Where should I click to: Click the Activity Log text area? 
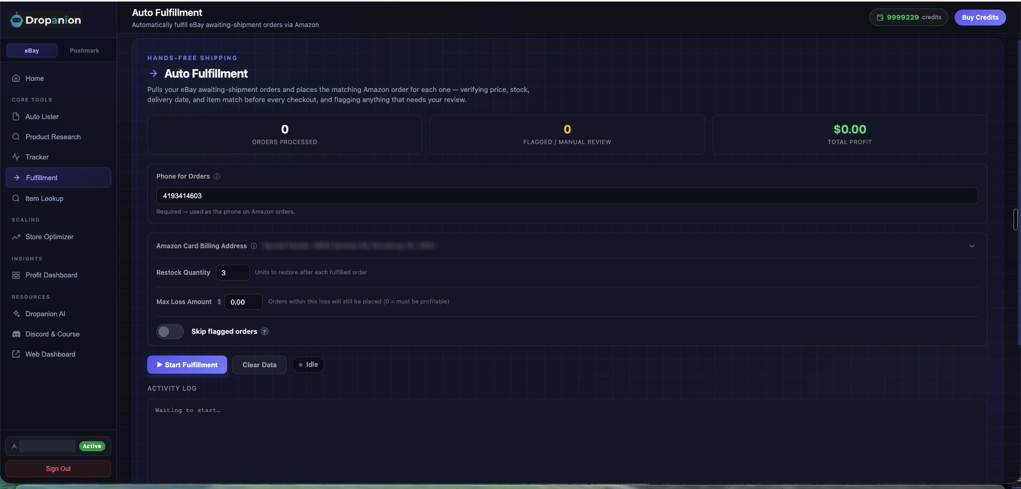click(x=567, y=441)
